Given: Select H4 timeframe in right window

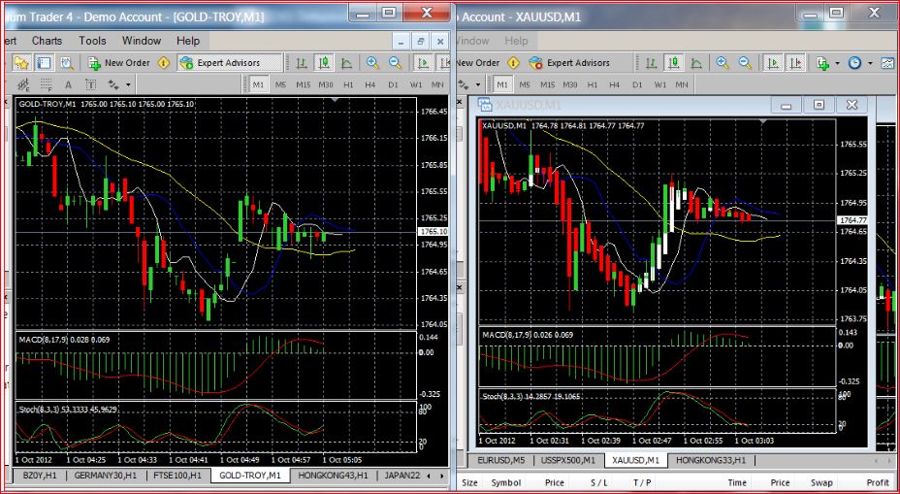Looking at the screenshot, I should coord(614,85).
